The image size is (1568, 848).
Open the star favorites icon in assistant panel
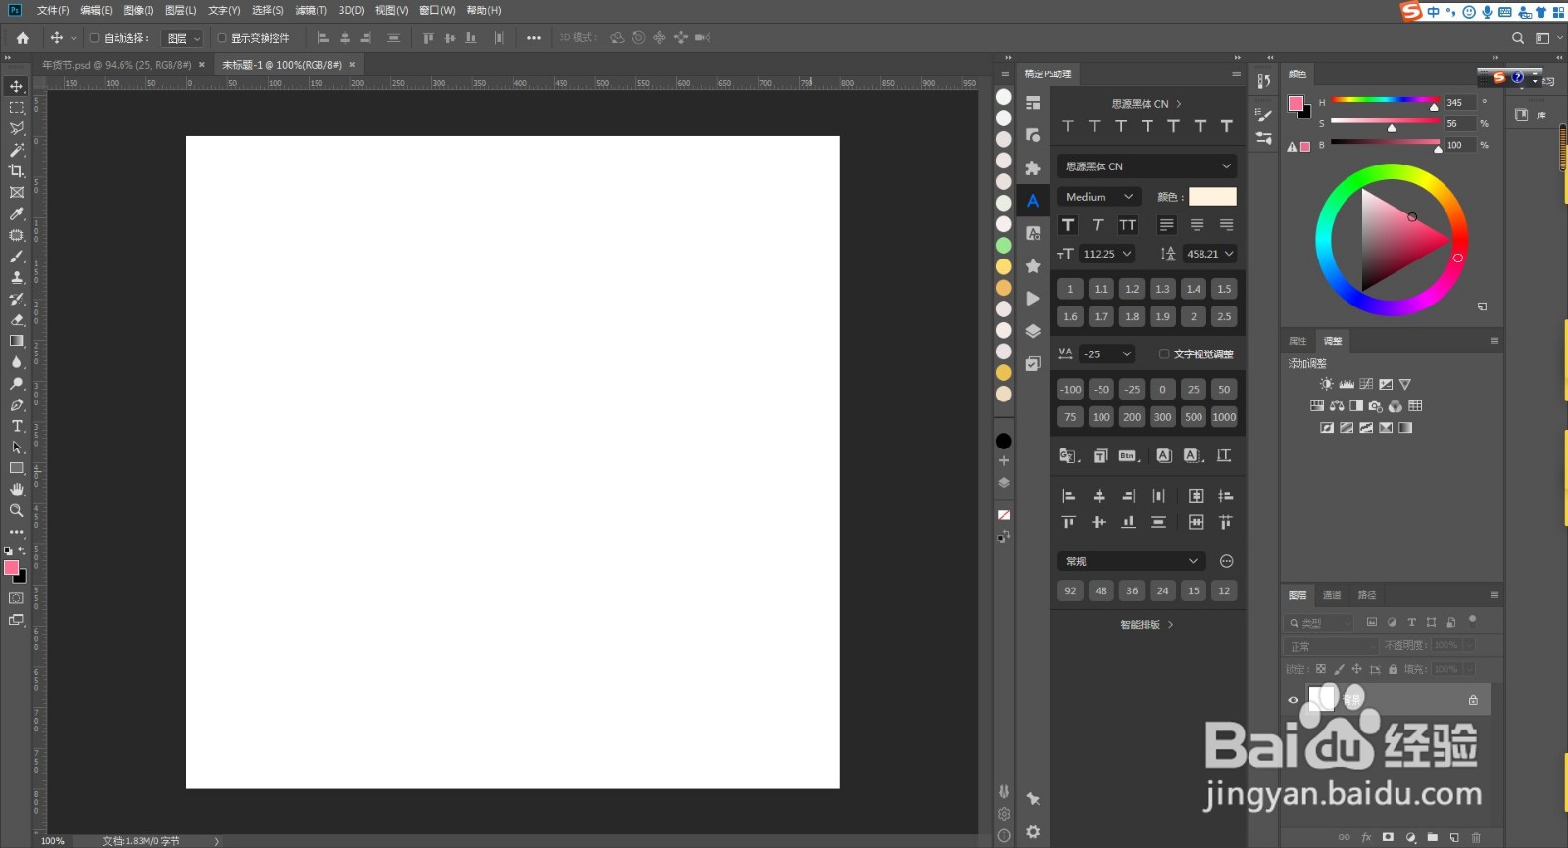[x=1033, y=265]
